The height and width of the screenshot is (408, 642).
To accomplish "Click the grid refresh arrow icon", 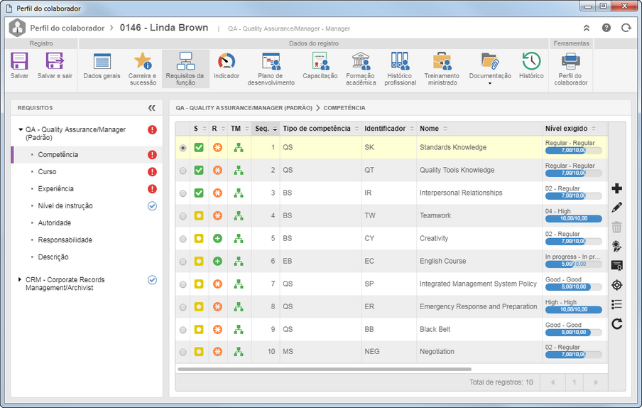I will 616,324.
